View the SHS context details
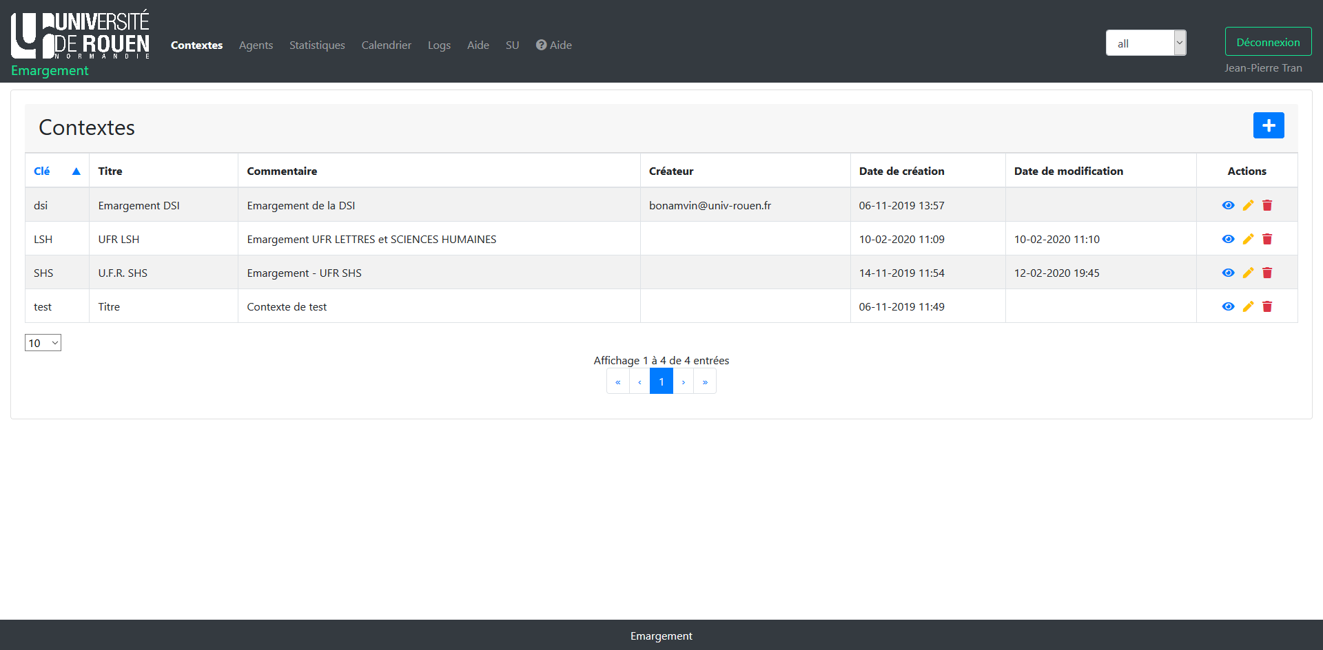This screenshot has height=650, width=1323. coord(1228,273)
